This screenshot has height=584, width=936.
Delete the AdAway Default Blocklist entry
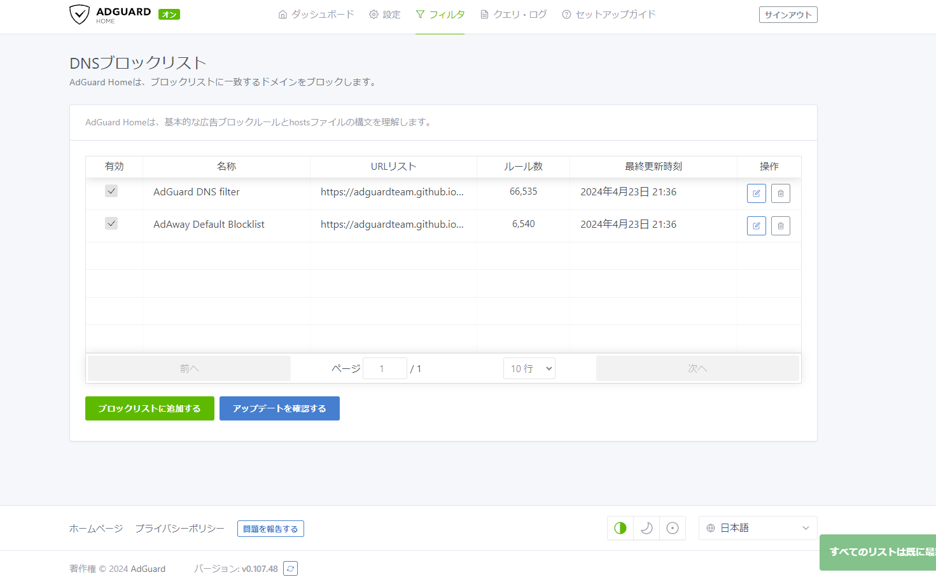(780, 226)
